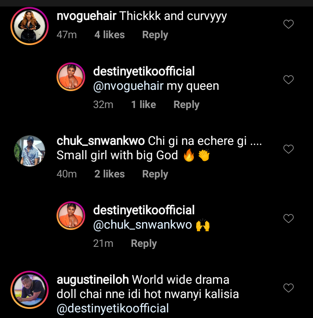
Task: View the 2 likes on chuk_snwankwo's comment
Action: click(110, 174)
